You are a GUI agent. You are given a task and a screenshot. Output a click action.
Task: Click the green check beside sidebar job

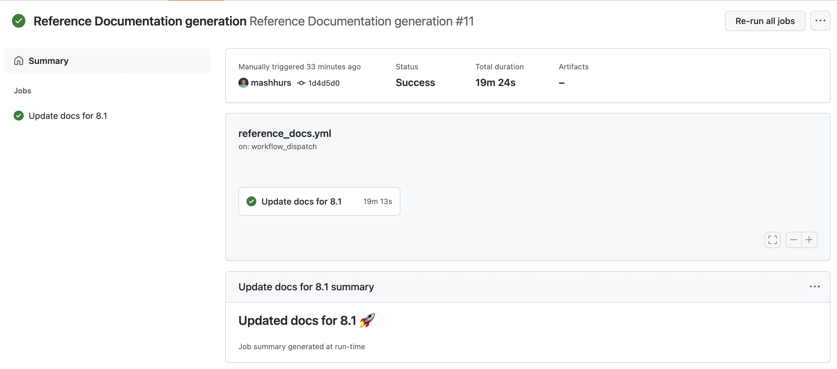click(x=18, y=116)
